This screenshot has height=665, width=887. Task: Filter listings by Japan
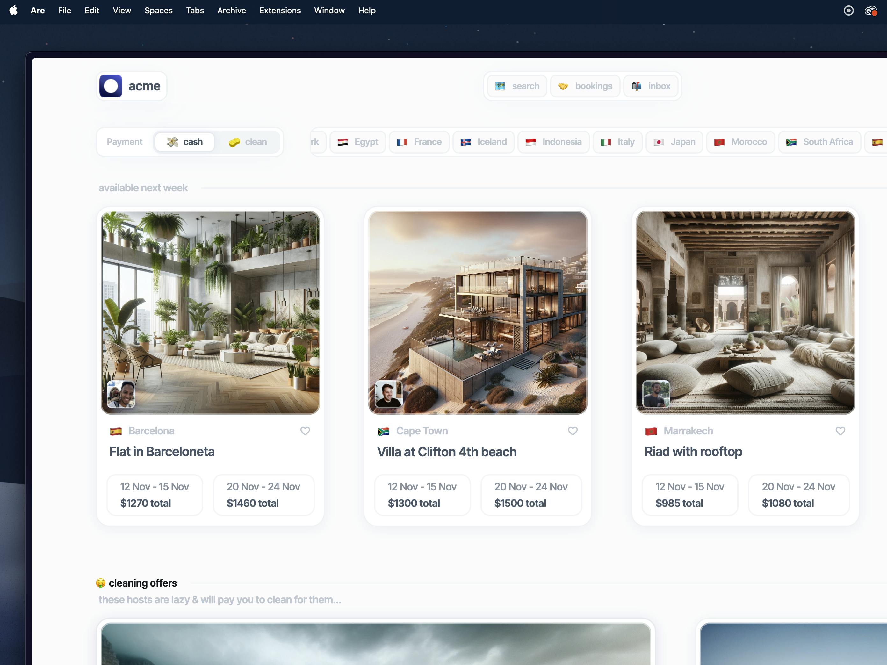[x=674, y=142]
